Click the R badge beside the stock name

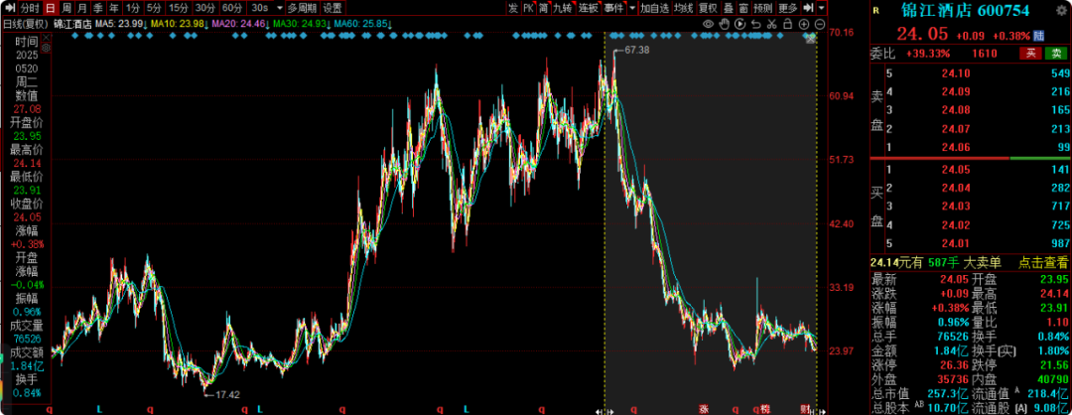click(877, 11)
